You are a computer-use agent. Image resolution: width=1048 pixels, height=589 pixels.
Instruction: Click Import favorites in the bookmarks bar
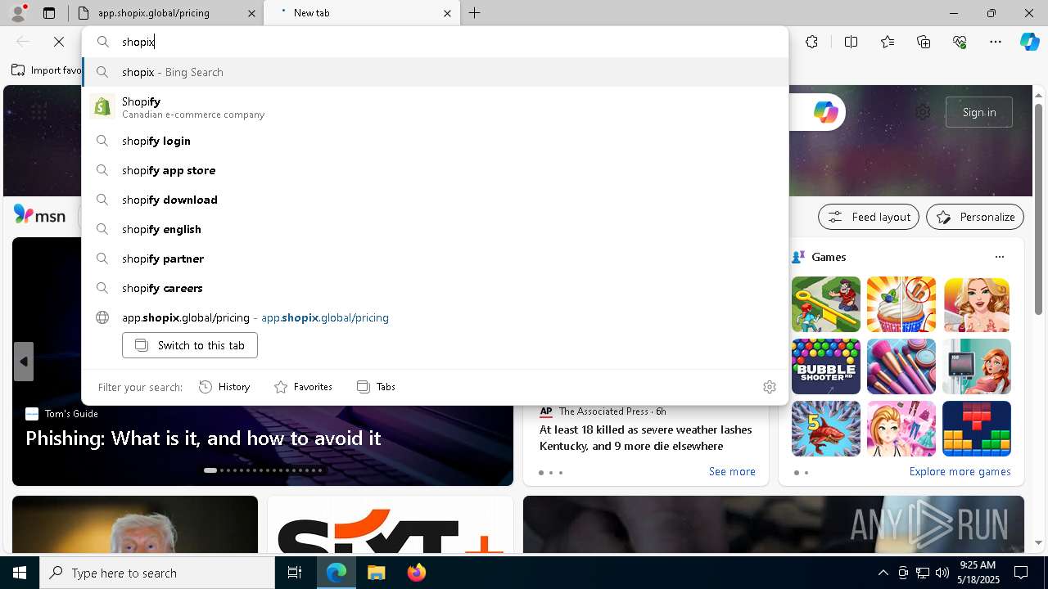47,70
